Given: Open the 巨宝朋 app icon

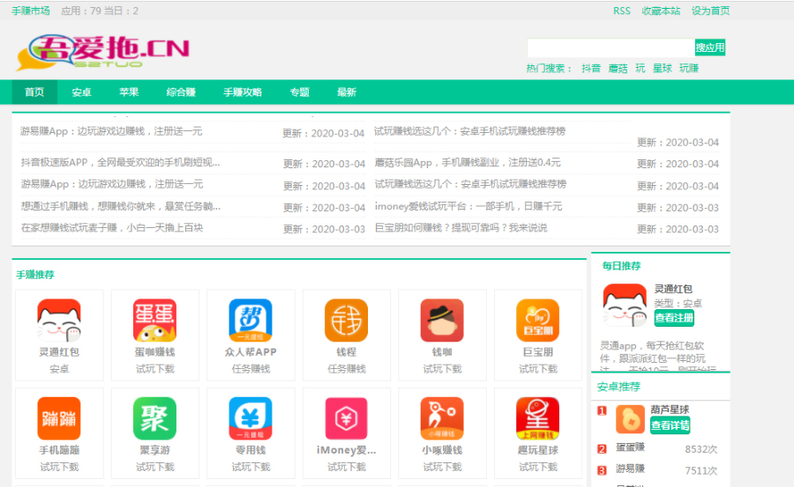Looking at the screenshot, I should 537,320.
